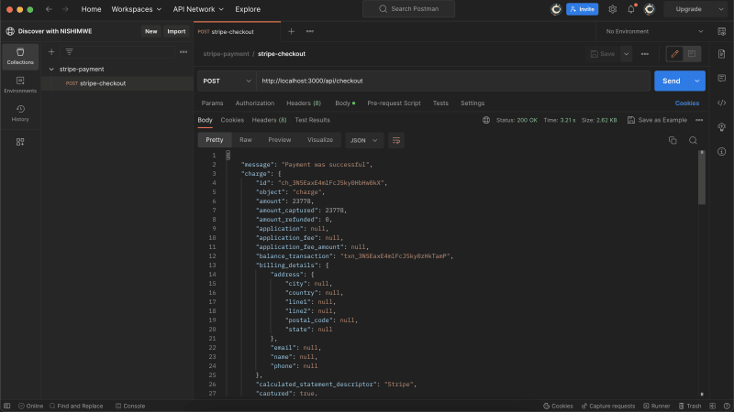The height and width of the screenshot is (412, 734).
Task: Select the Visualize response view
Action: click(319, 140)
